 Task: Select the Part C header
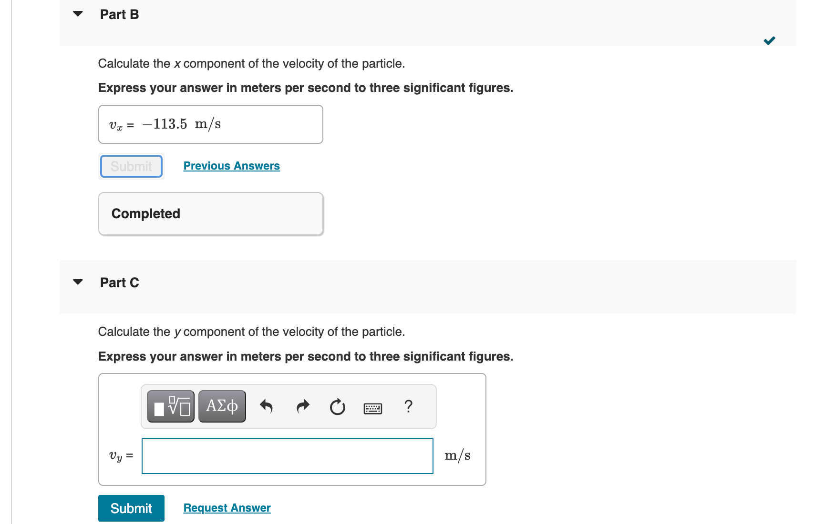119,282
